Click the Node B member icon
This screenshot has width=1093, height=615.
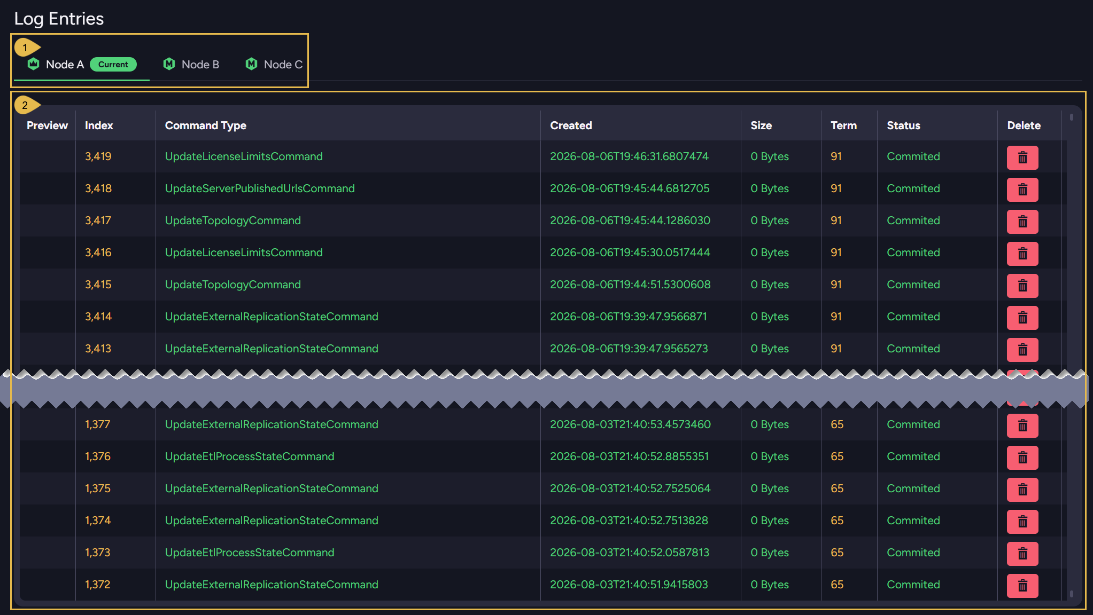(x=169, y=64)
